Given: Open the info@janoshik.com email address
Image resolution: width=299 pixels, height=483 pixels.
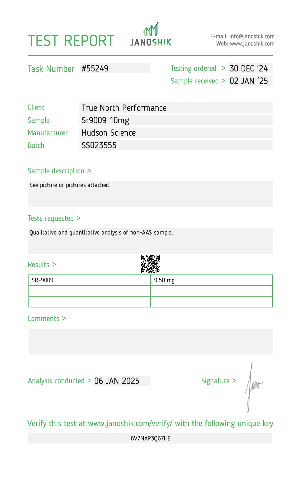Looking at the screenshot, I should click(252, 36).
